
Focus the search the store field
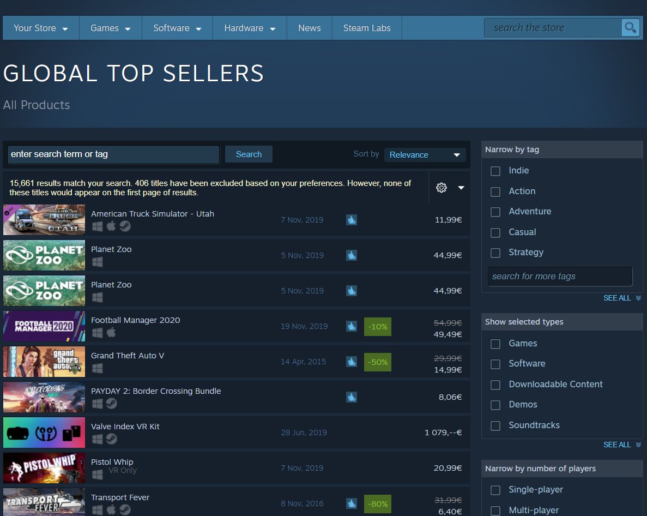coord(553,28)
